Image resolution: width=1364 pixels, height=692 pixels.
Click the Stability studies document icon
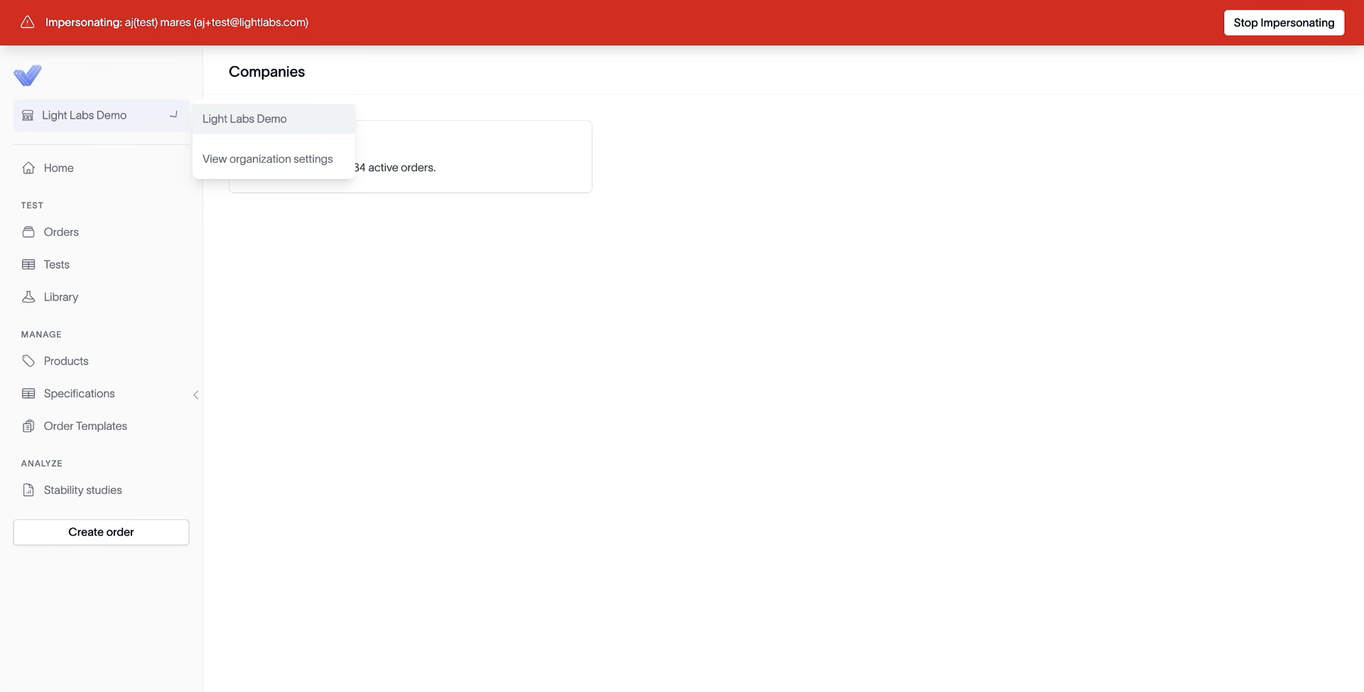28,490
